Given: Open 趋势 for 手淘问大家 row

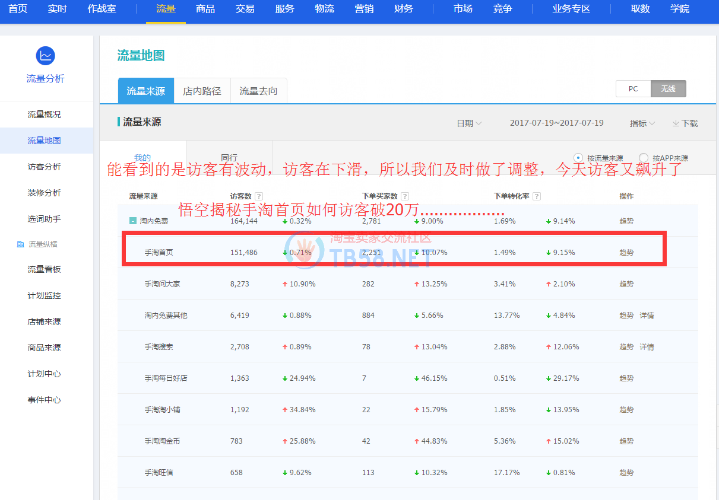Looking at the screenshot, I should [x=626, y=284].
